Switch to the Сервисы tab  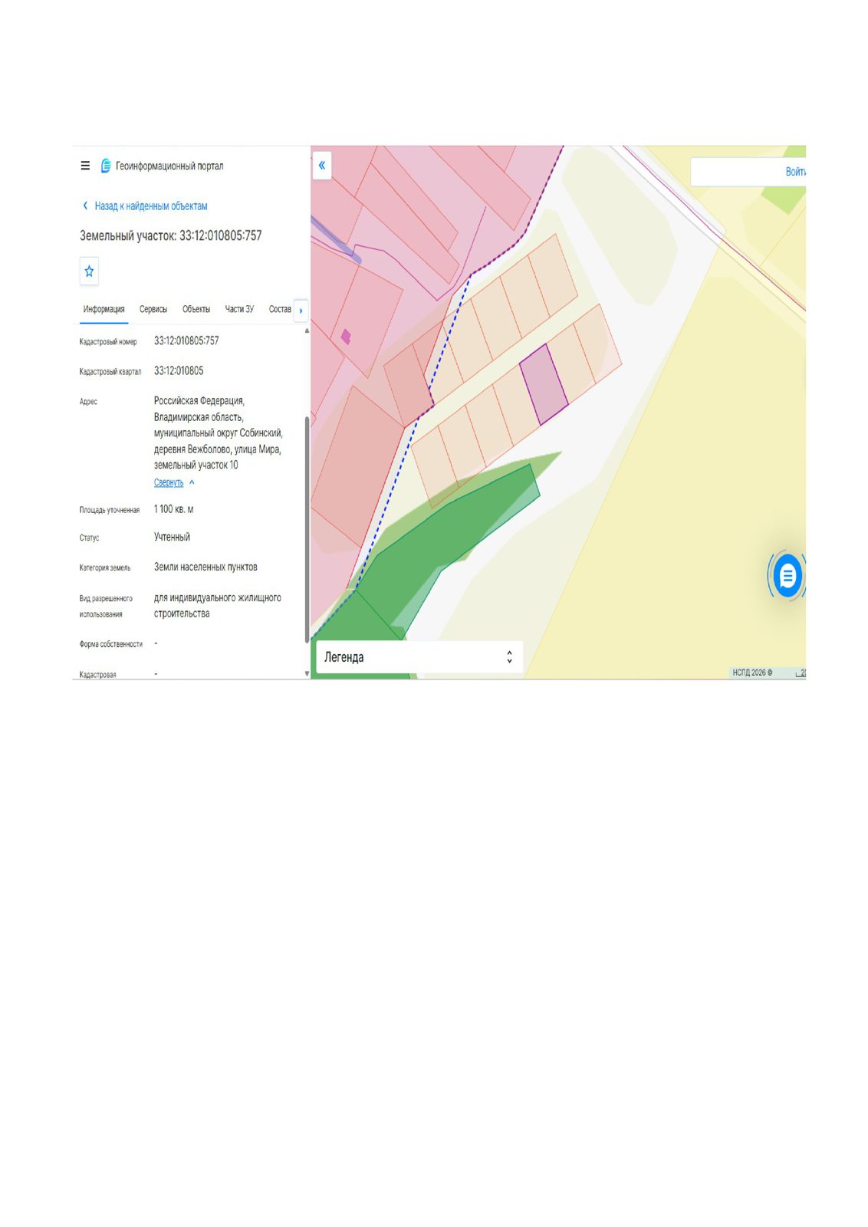pos(153,309)
